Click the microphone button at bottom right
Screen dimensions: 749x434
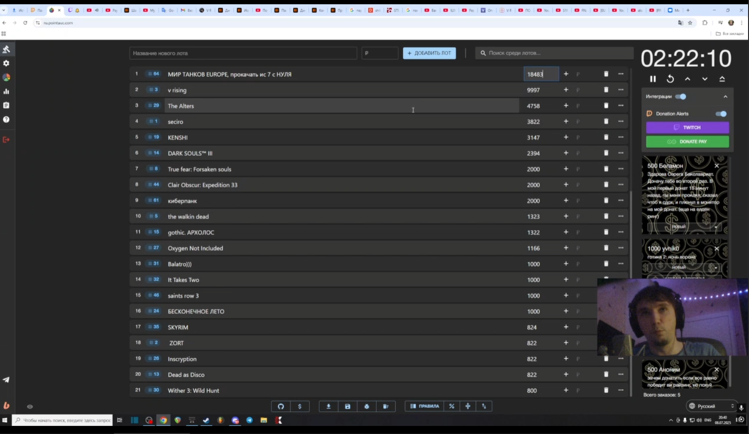741,407
